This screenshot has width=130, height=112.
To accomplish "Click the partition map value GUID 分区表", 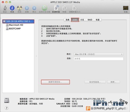I will pos(77,106).
